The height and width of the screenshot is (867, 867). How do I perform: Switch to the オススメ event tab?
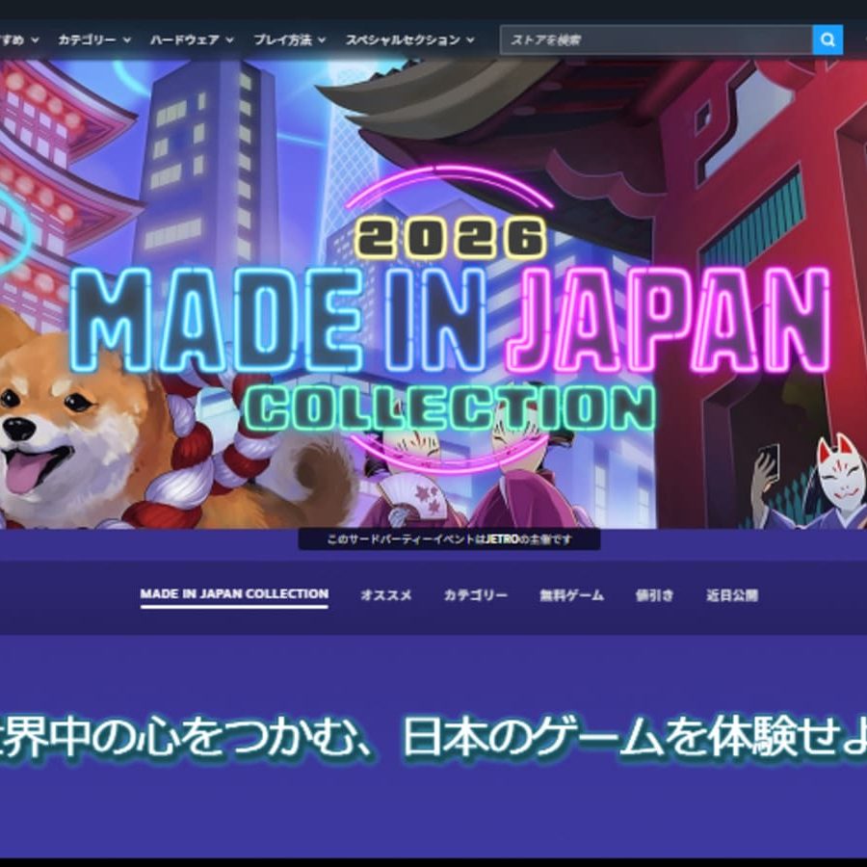(385, 595)
